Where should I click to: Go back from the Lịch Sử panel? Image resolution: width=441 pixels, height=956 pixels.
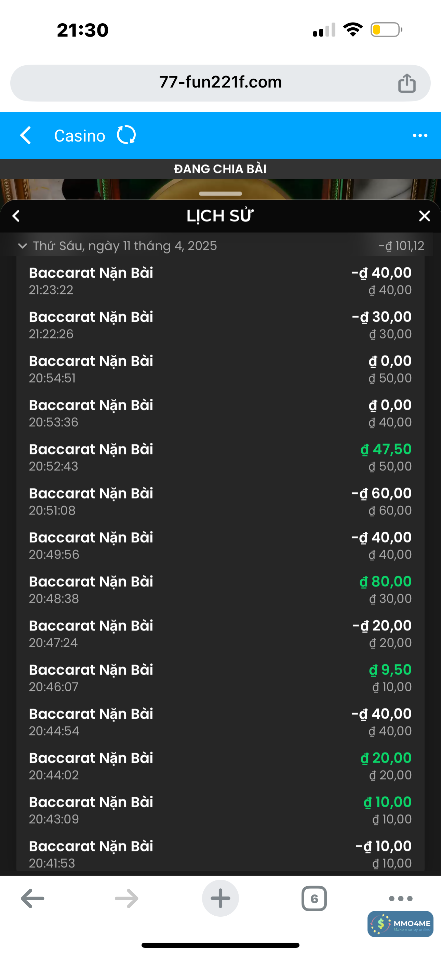tap(16, 216)
